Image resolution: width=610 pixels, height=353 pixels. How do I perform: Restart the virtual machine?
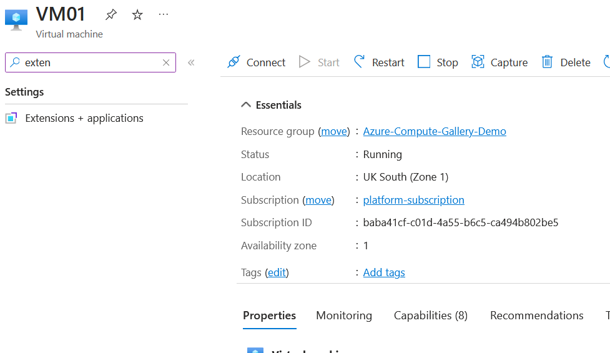(379, 62)
